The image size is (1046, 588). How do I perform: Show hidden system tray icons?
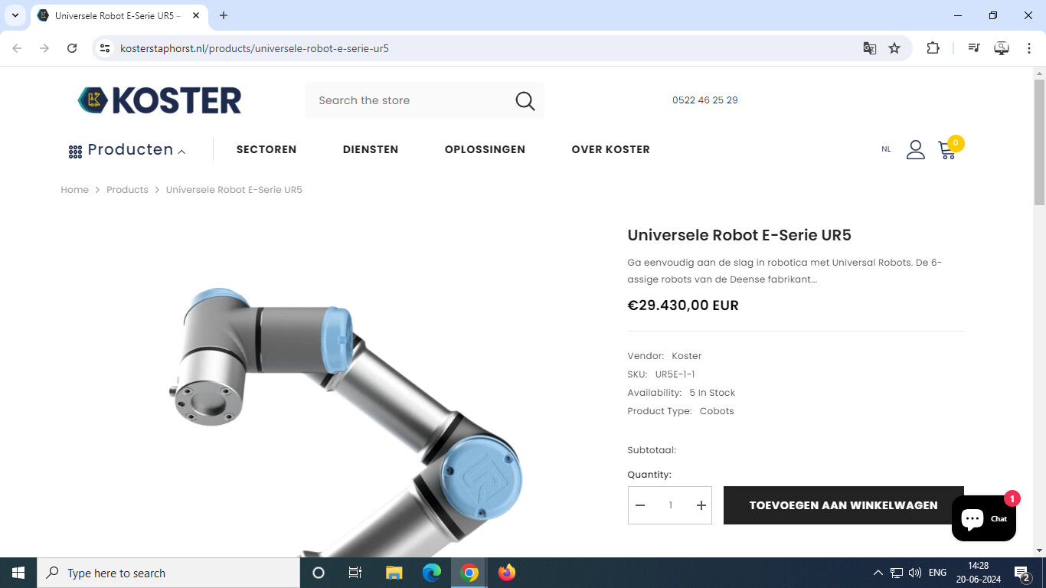point(878,573)
